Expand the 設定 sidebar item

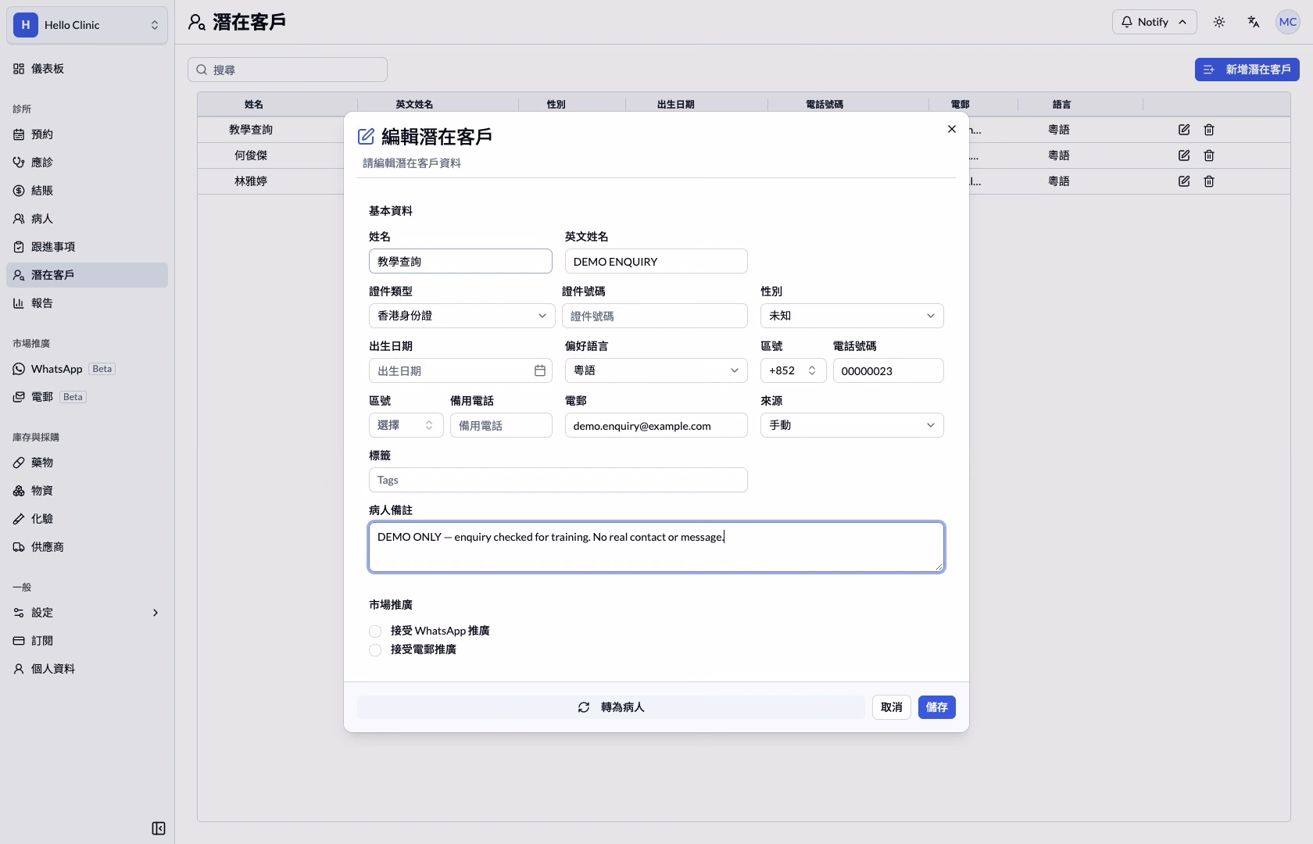tap(87, 613)
